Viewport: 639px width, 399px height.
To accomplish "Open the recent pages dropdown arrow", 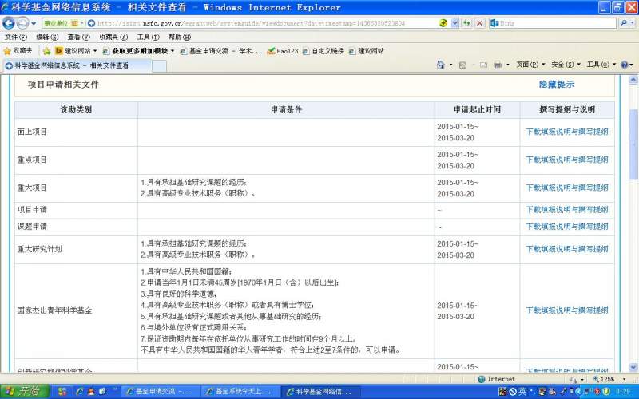I will (34, 23).
